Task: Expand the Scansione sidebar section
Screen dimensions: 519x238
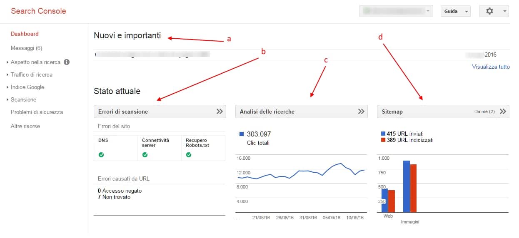Action: (23, 100)
